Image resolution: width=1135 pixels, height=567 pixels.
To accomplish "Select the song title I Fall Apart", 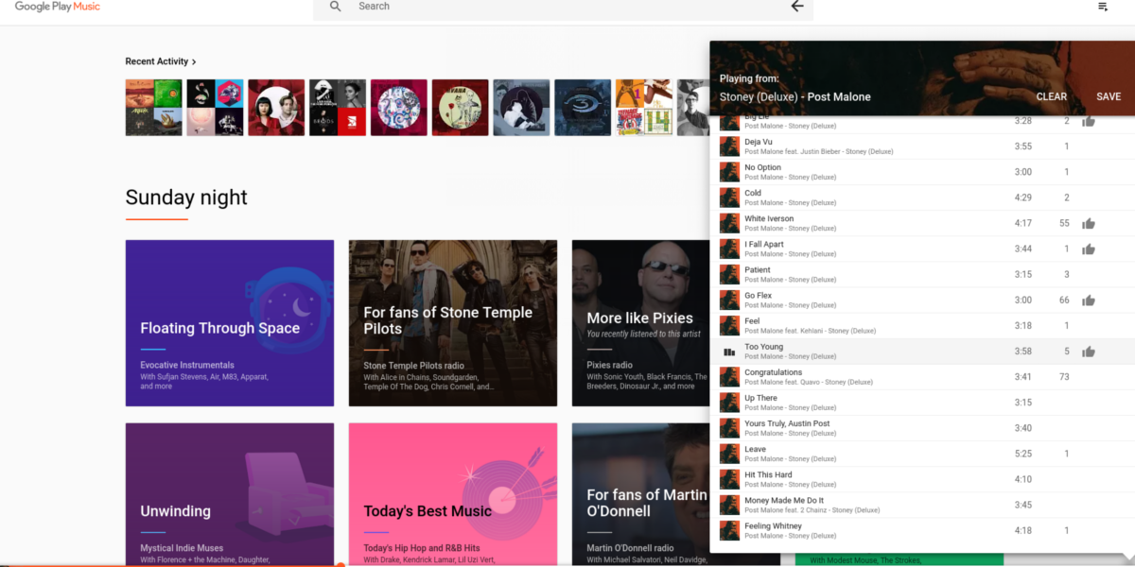I will click(x=764, y=244).
